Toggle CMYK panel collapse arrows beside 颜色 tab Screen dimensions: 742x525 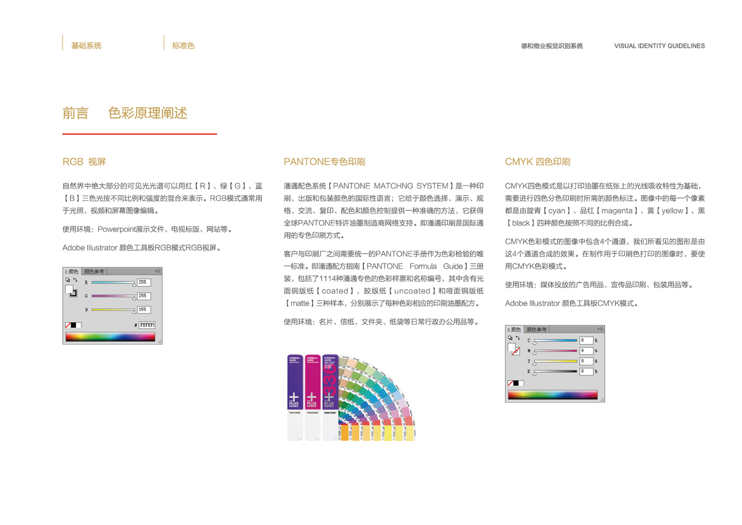[508, 330]
